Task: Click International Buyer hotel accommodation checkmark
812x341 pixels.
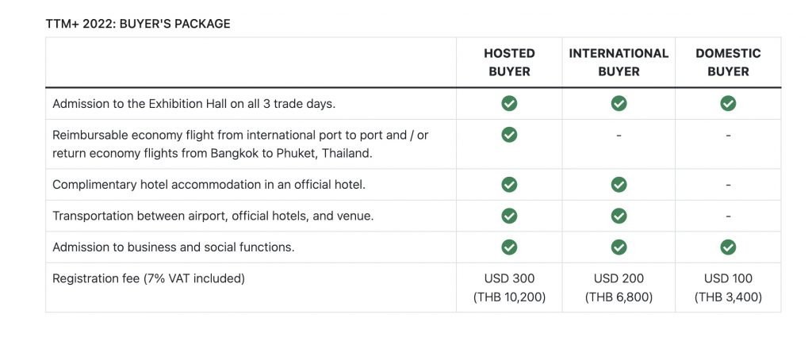Action: click(619, 185)
